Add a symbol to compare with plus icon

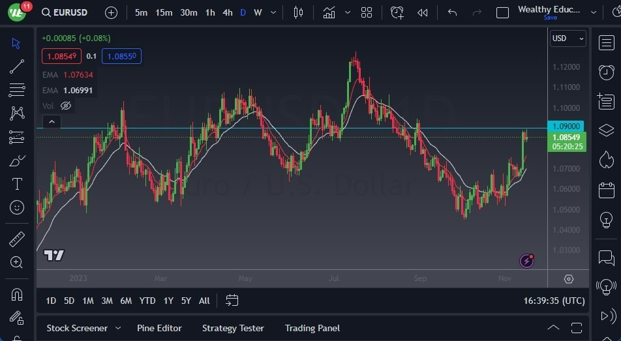(112, 12)
